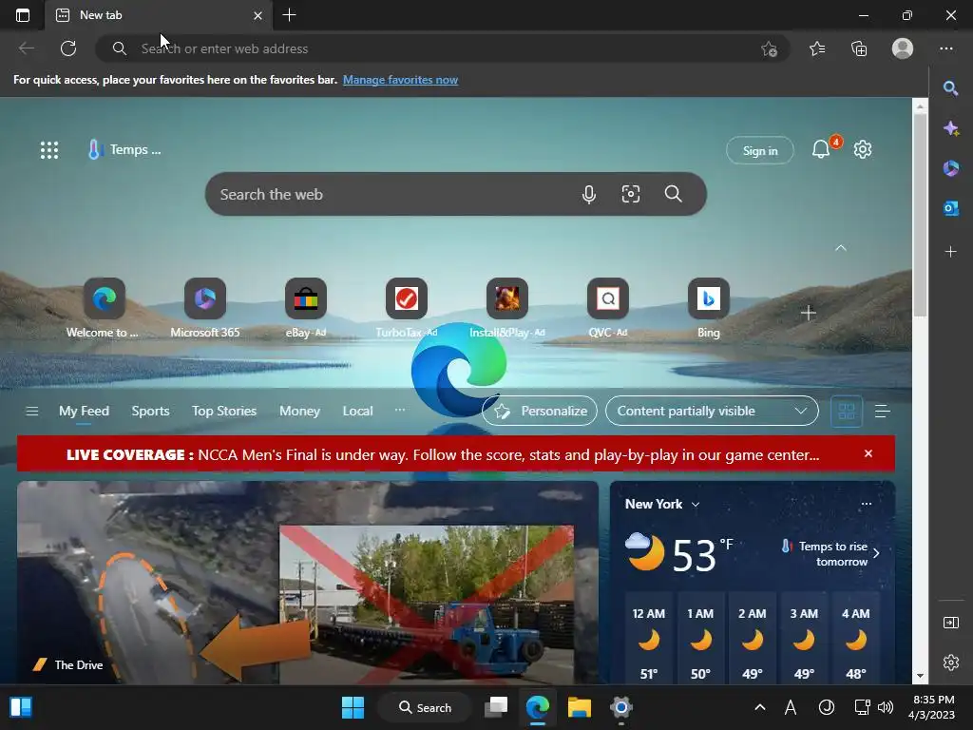Open Settings and more ellipsis menu
Viewport: 973px width, 730px height.
946,48
